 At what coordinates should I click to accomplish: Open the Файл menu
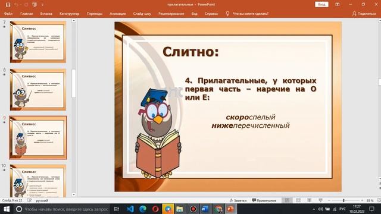8,14
